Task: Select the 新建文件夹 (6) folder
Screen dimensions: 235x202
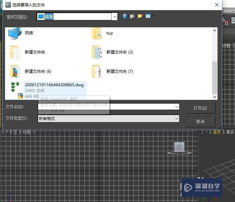Action: click(x=30, y=71)
